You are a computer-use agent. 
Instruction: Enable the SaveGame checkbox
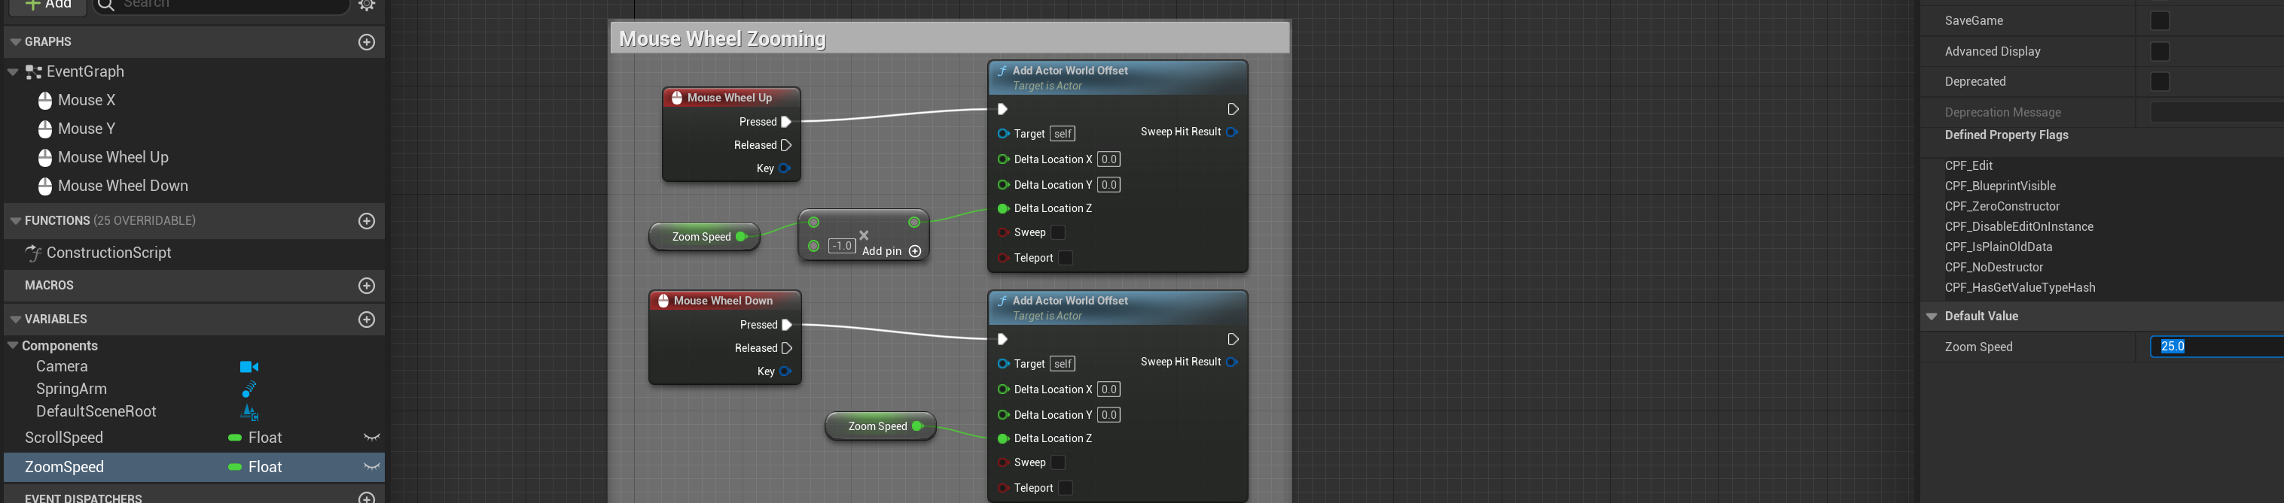[2159, 20]
